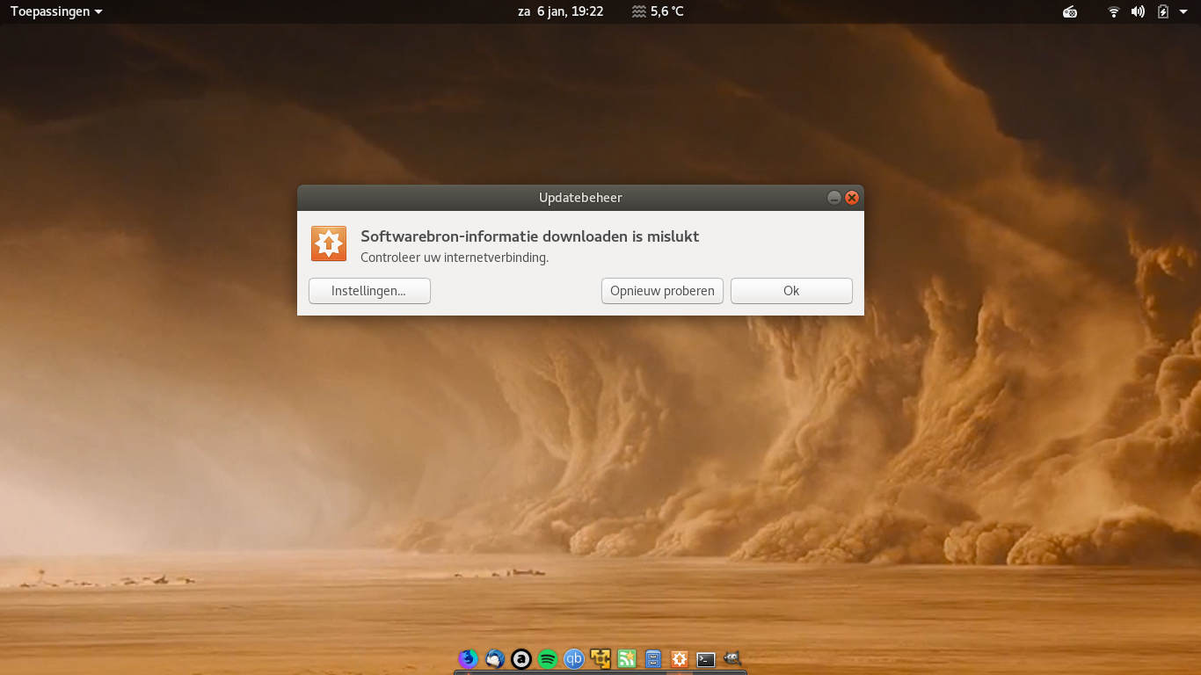Click Opnieuw proberen to retry download
Image resolution: width=1201 pixels, height=675 pixels.
(x=662, y=291)
